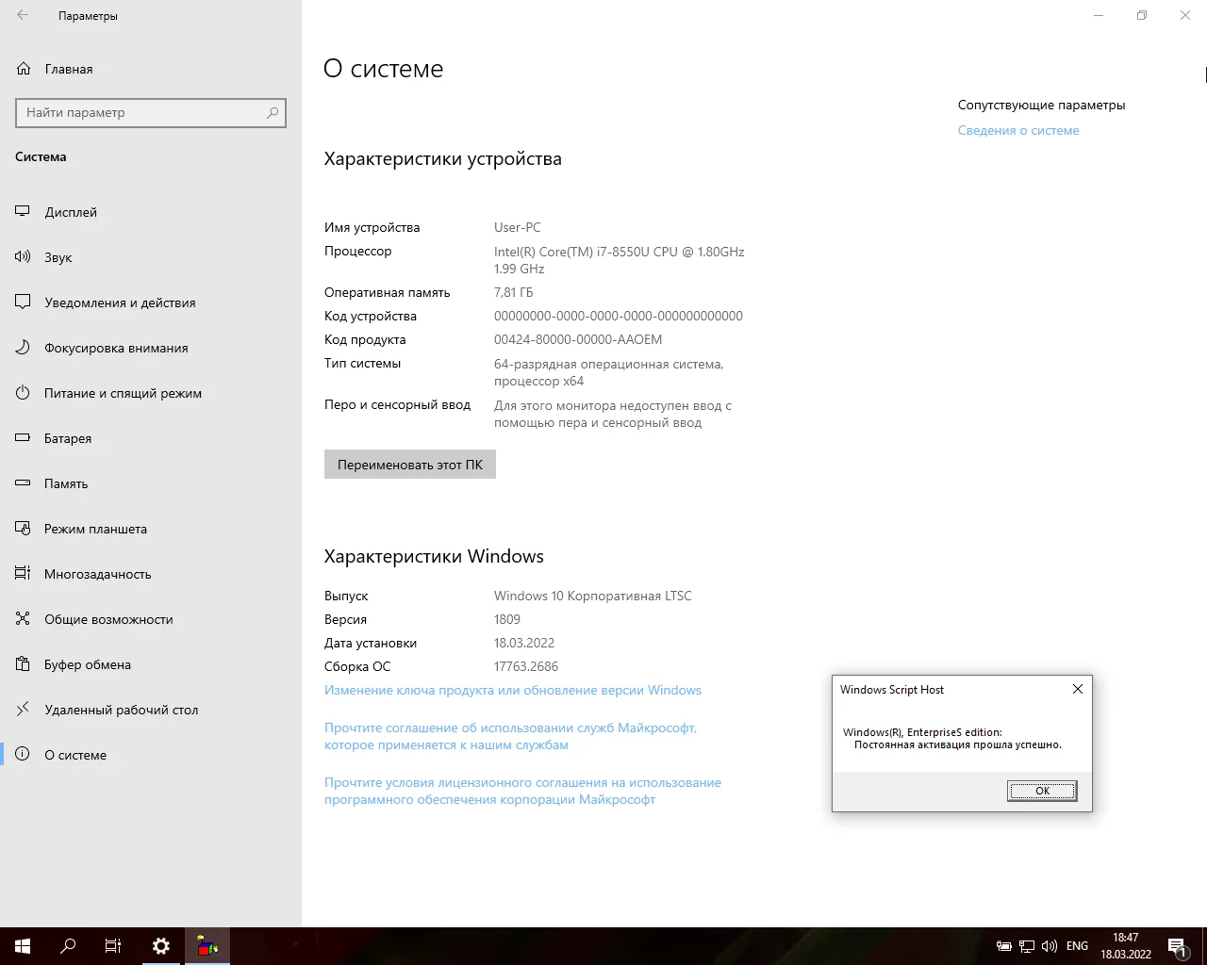Click the version value 1809
Image resolution: width=1207 pixels, height=965 pixels.
tap(507, 619)
